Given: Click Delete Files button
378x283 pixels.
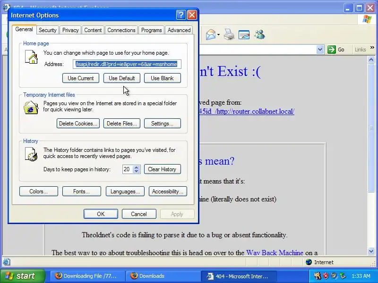Looking at the screenshot, I should (x=122, y=124).
